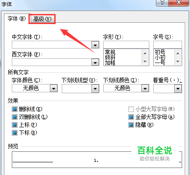The image size is (190, 175).
Task: Toggle the 隐藏(H) checkbox
Action: point(131,125)
